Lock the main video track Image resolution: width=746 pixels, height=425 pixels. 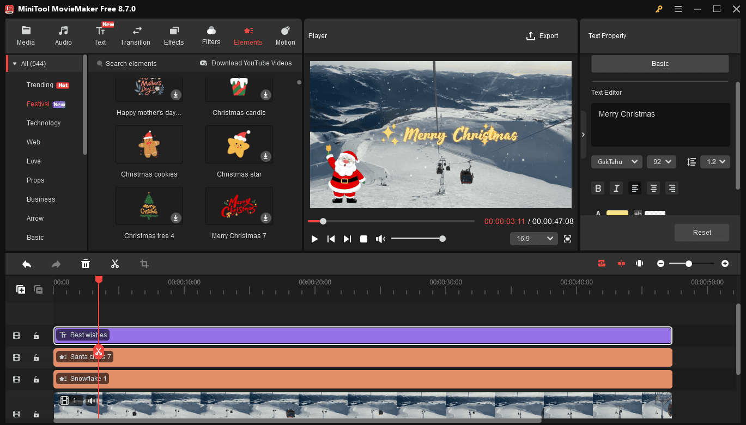[36, 414]
